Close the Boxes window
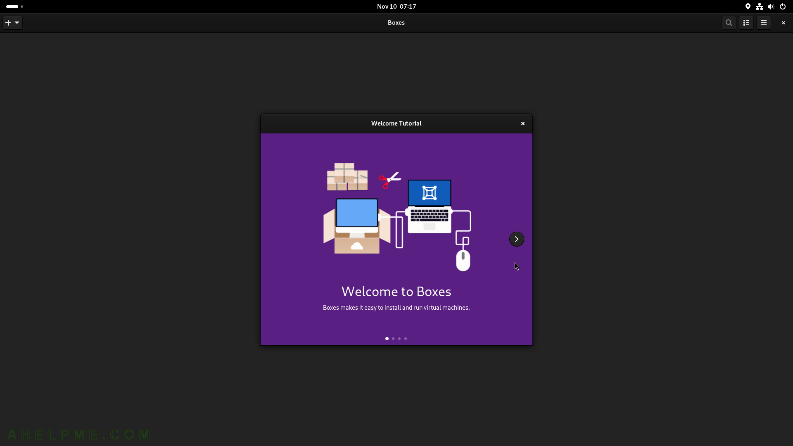 pyautogui.click(x=784, y=23)
